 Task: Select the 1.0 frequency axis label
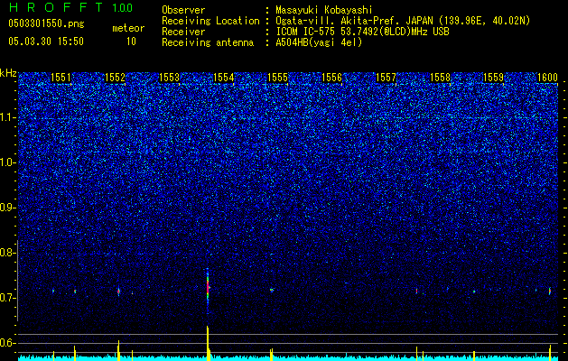[7, 162]
